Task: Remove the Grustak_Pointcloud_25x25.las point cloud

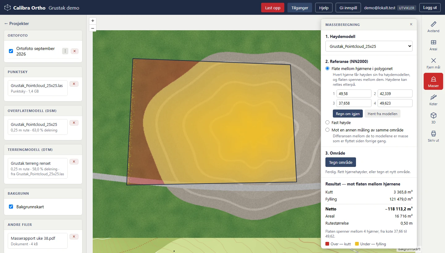Action: click(74, 84)
